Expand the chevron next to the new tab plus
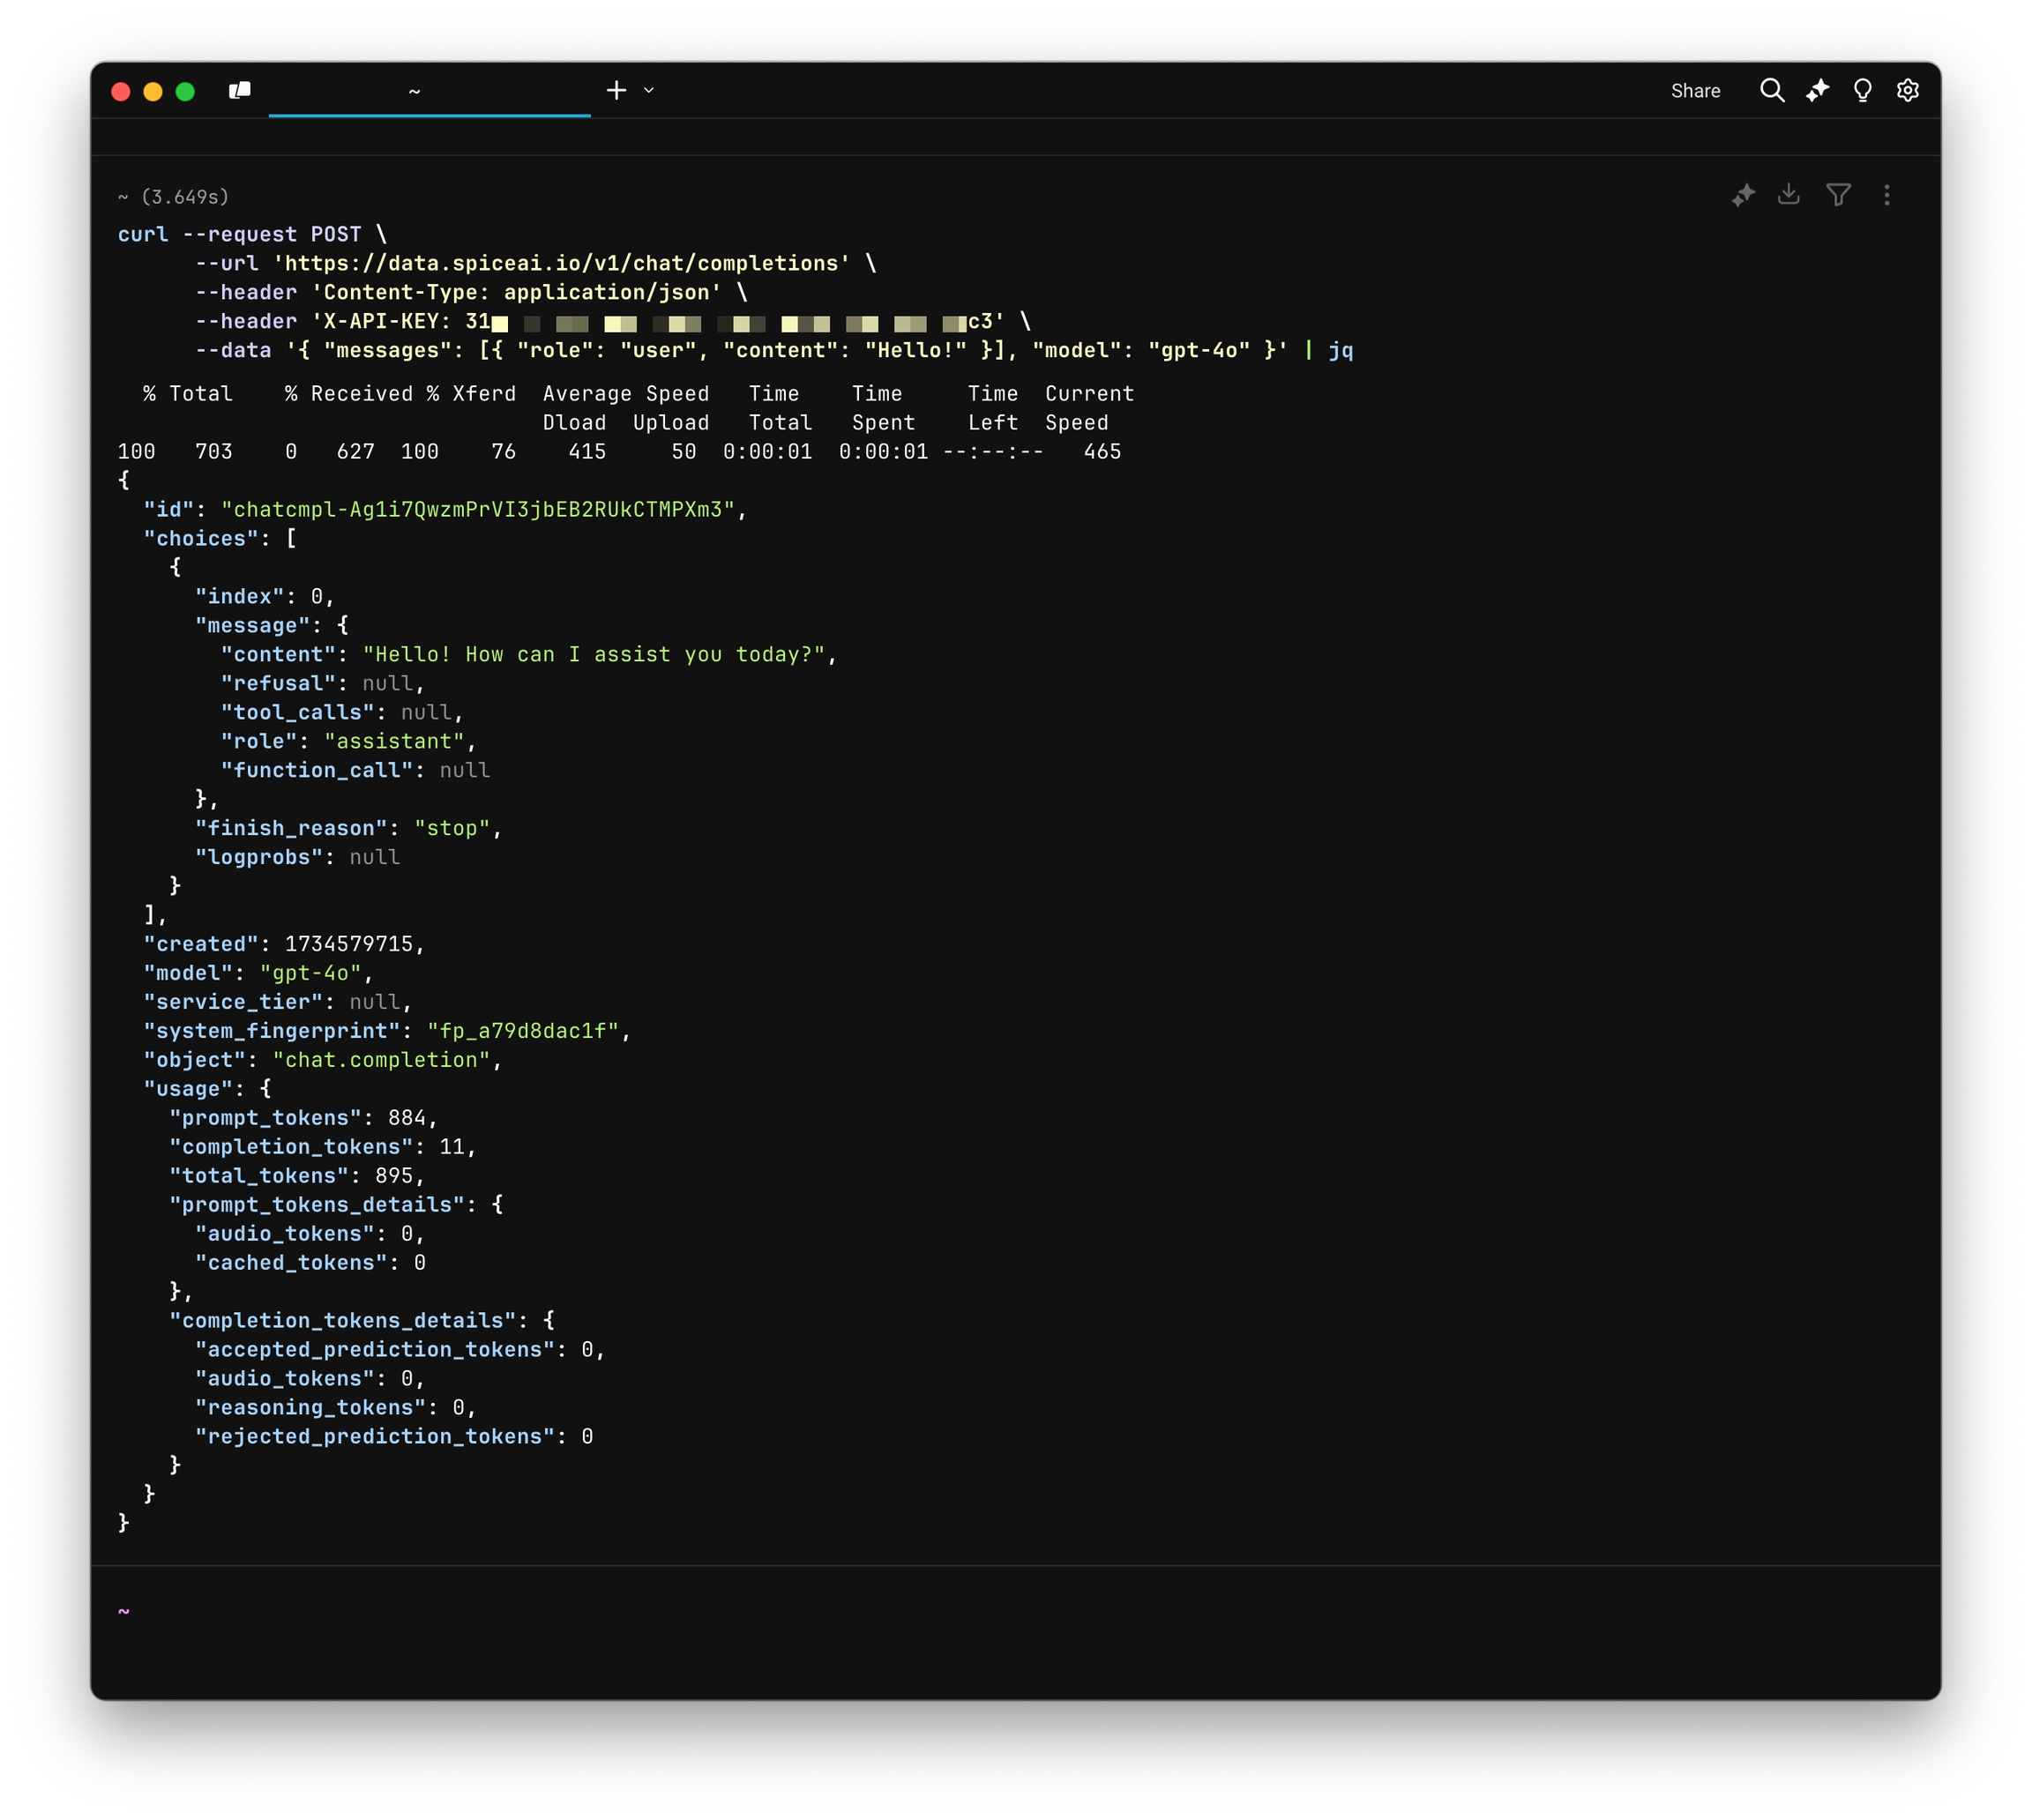The height and width of the screenshot is (1820, 2032). tap(649, 91)
